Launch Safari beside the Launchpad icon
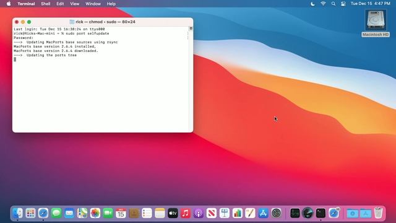This screenshot has height=223, width=396. [x=43, y=213]
